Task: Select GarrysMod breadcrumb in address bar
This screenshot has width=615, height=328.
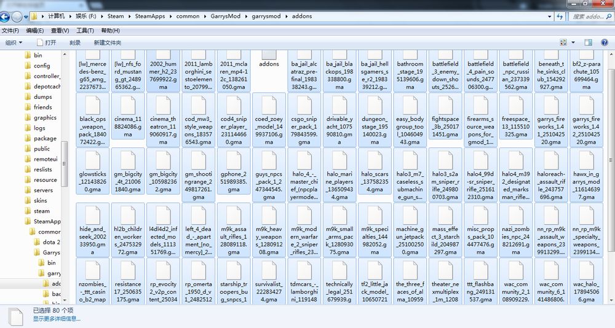Action: (x=225, y=17)
